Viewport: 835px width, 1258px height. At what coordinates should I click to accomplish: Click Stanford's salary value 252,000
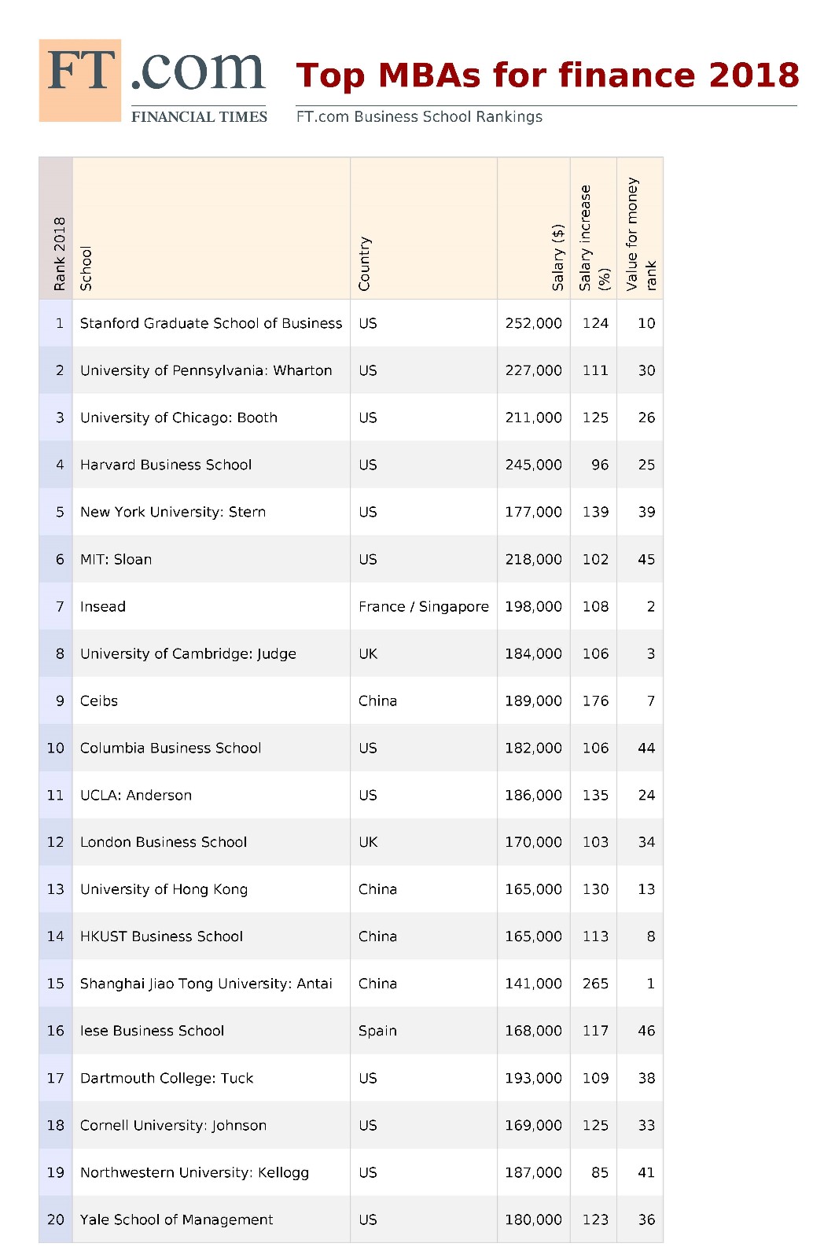(x=534, y=323)
